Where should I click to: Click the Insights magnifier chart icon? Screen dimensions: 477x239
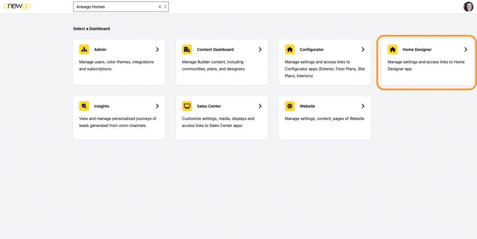click(x=84, y=106)
